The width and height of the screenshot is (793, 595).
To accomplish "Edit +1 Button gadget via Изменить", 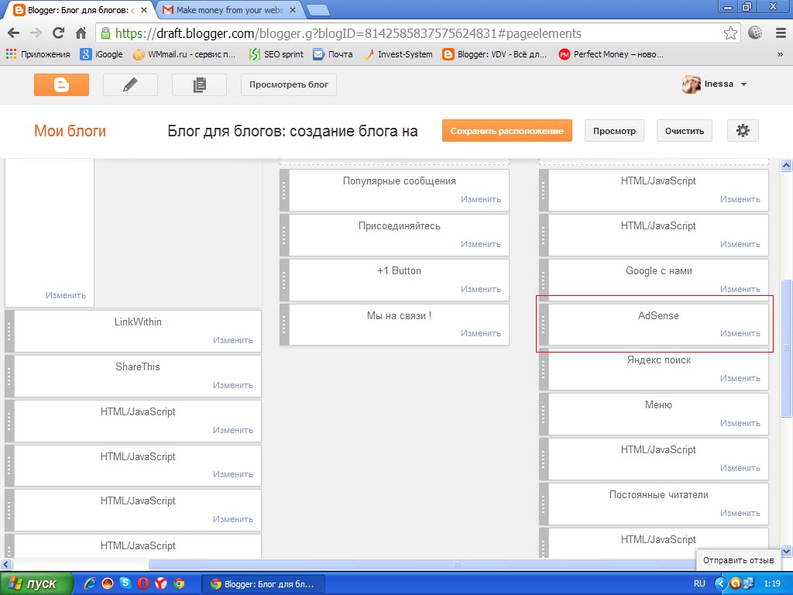I will coord(480,289).
